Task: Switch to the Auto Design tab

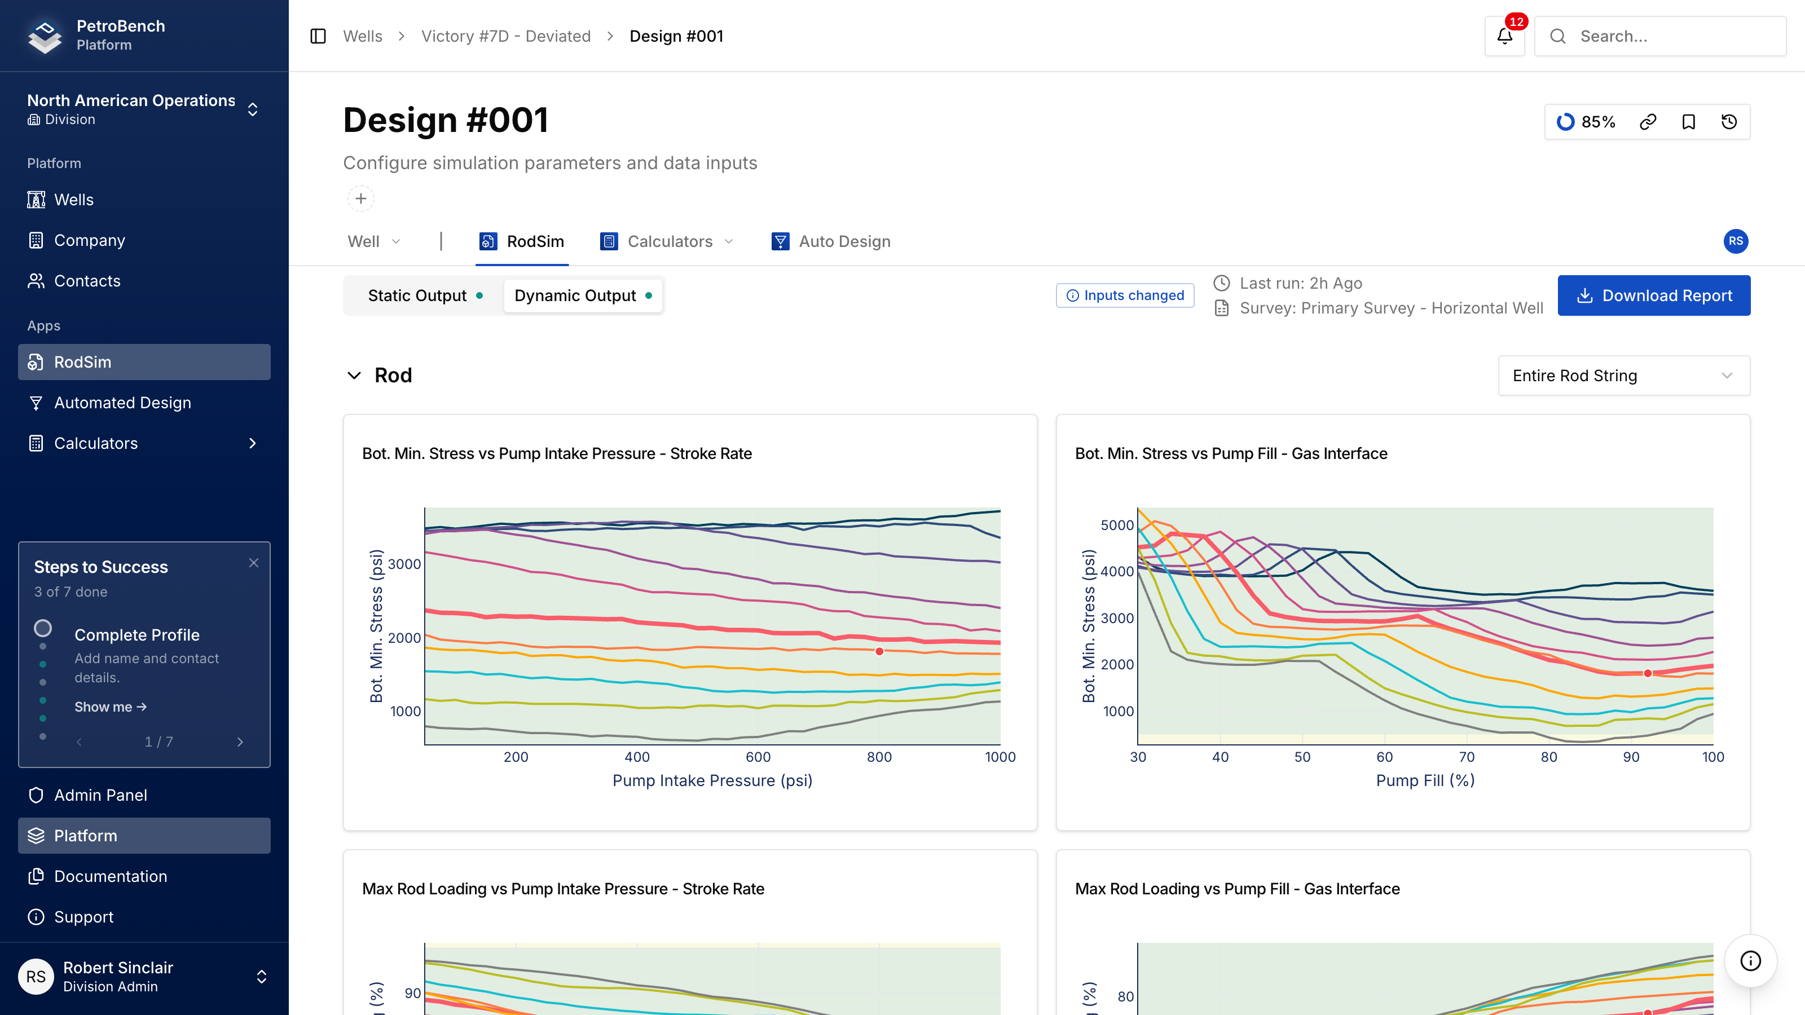Action: tap(831, 241)
